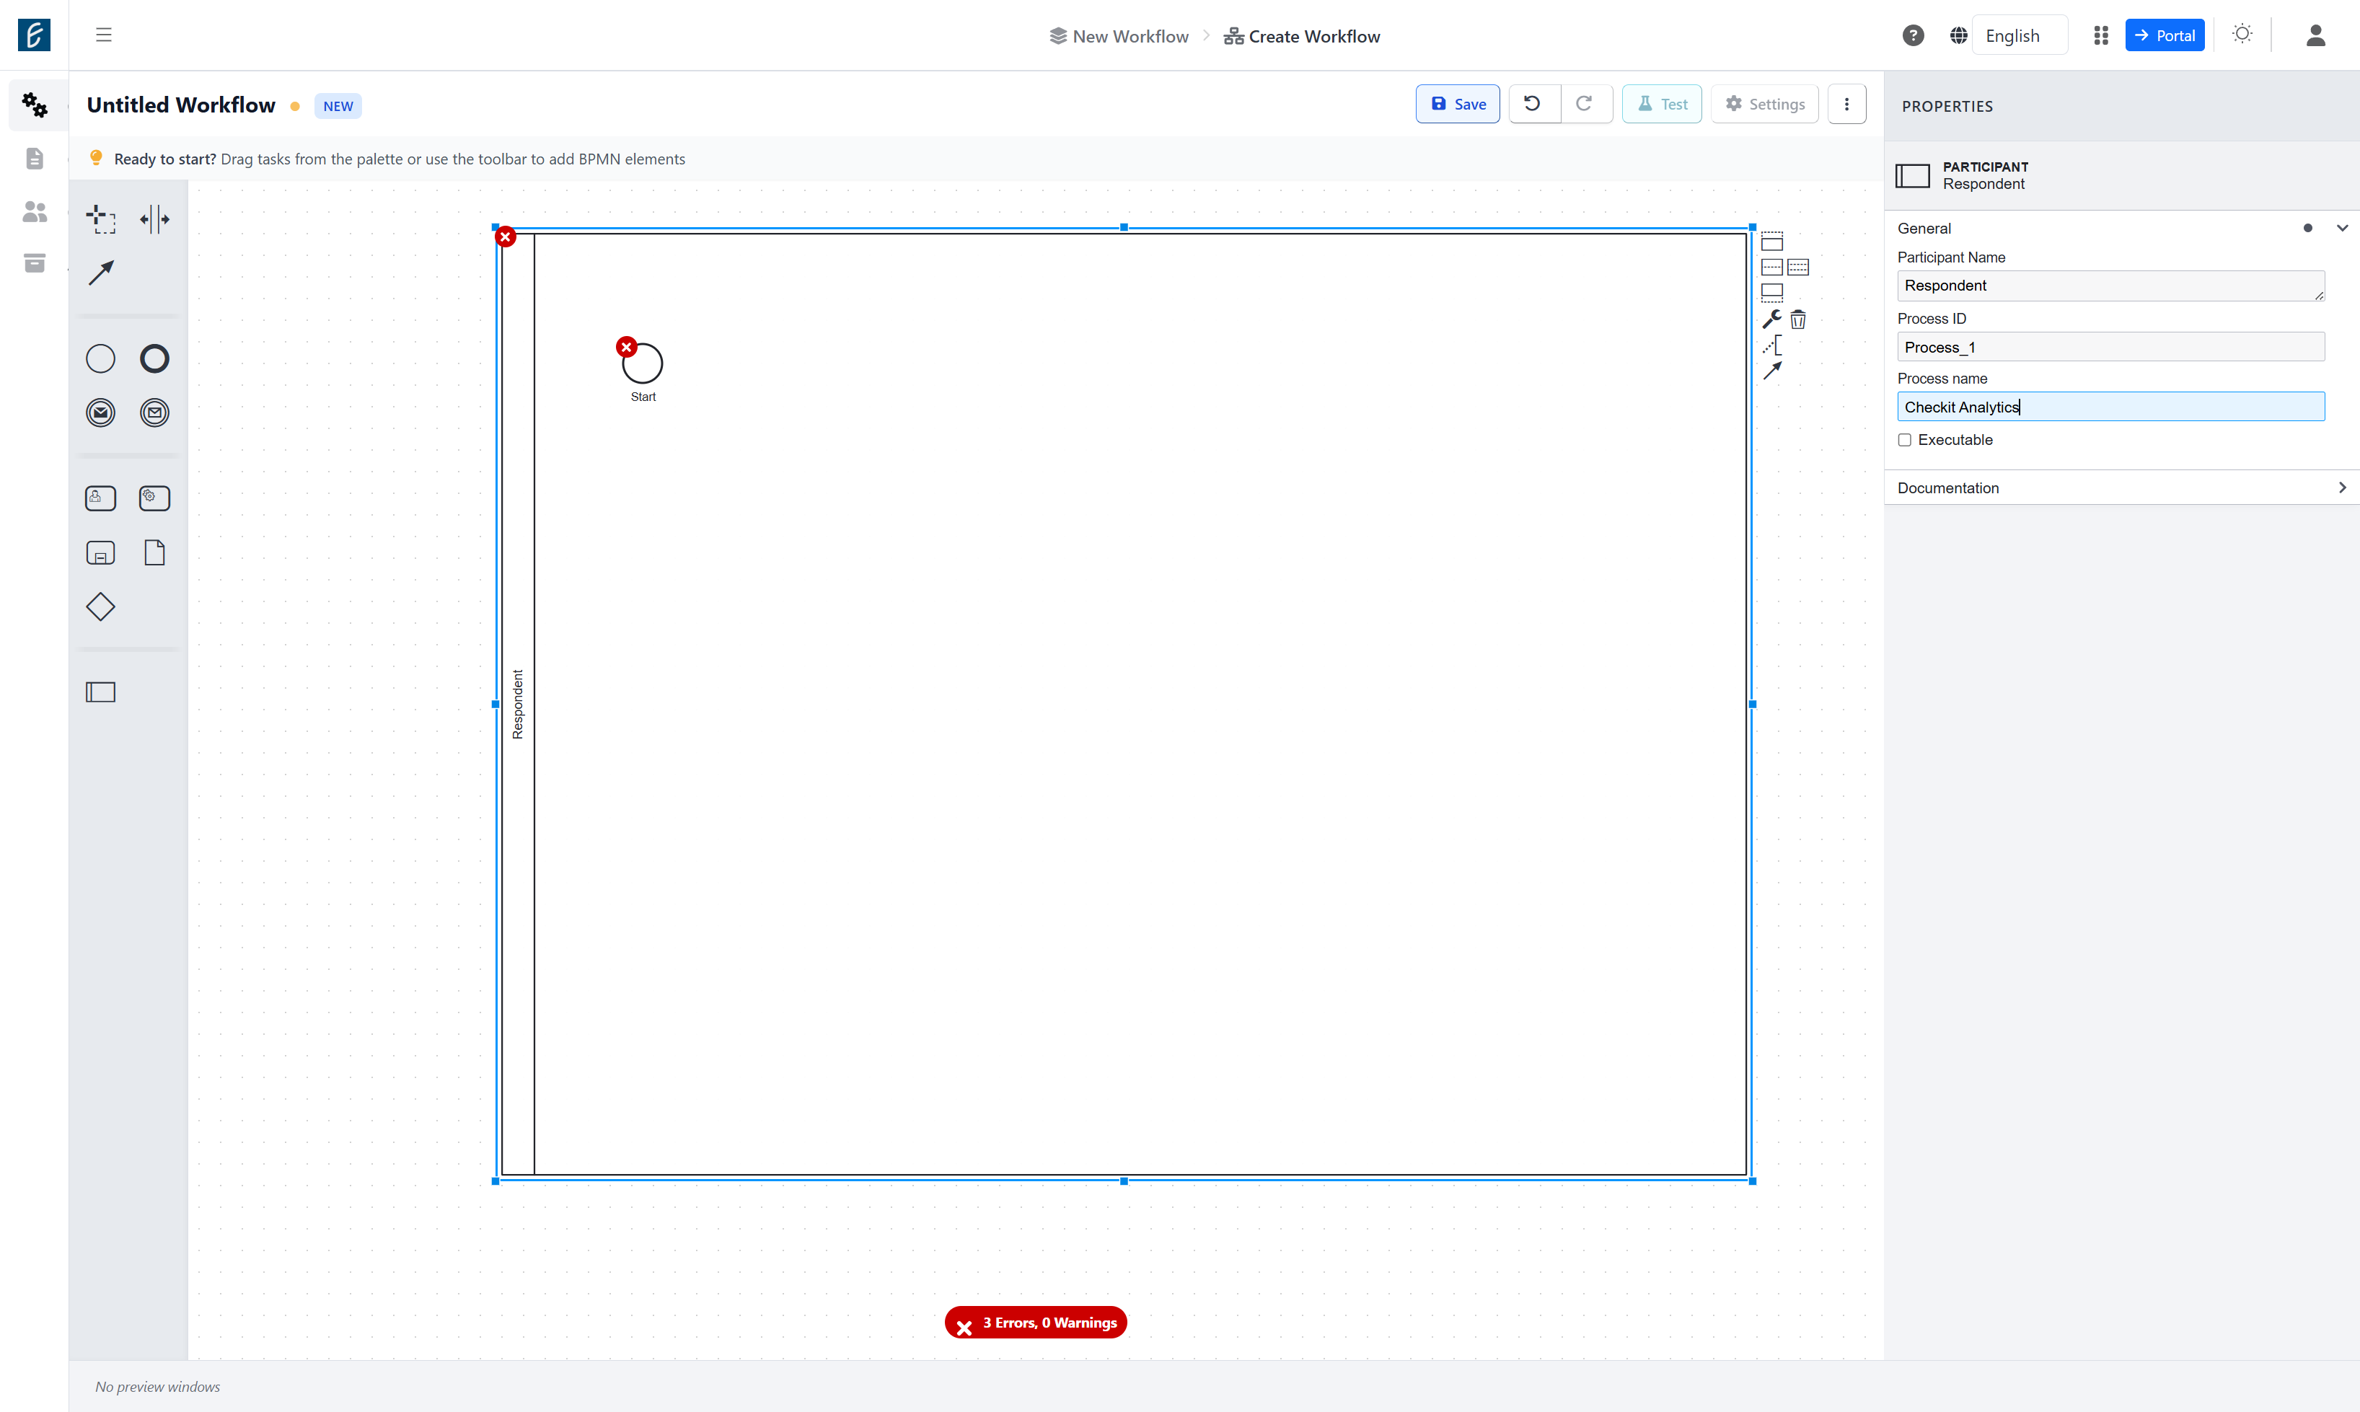Toggle the light/dark theme sun icon

[x=2242, y=34]
